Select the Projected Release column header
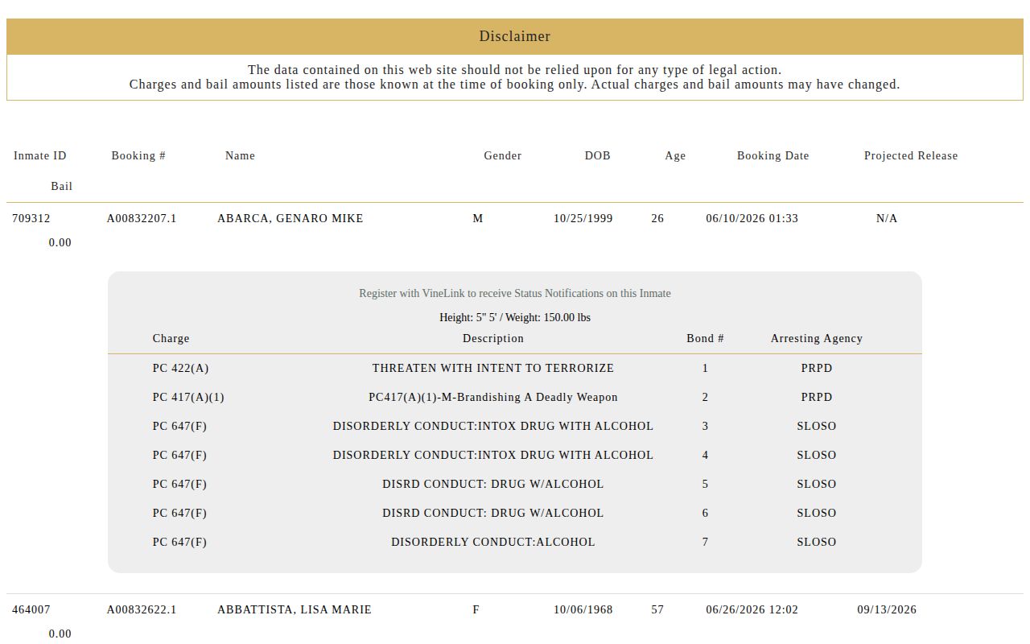1030x644 pixels. click(911, 155)
